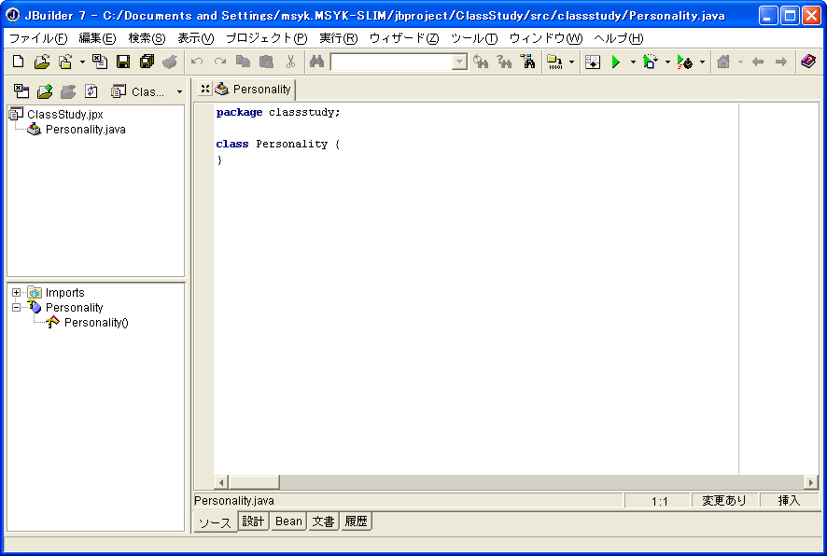Expand the Imports node in structure tree
Screen dimensions: 827x556
(16, 293)
